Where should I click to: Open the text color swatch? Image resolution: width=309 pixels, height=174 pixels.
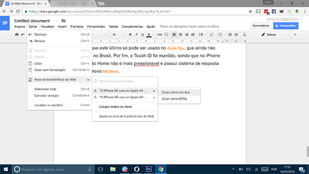149,35
